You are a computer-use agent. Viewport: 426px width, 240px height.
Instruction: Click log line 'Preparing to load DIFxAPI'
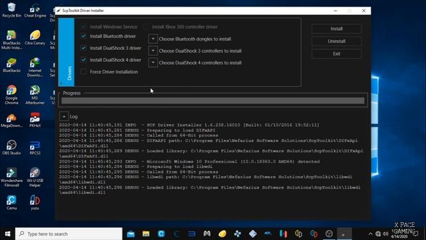tap(137, 131)
